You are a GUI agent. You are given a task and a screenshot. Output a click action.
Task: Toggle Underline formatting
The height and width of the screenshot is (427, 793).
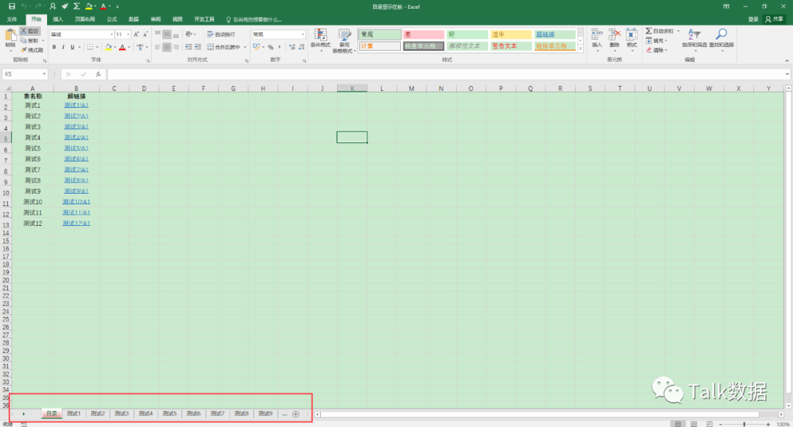(72, 47)
